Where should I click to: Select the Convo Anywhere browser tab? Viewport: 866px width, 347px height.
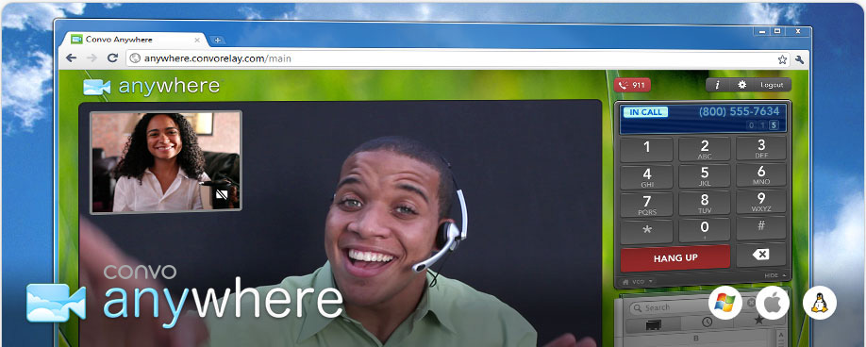(135, 40)
